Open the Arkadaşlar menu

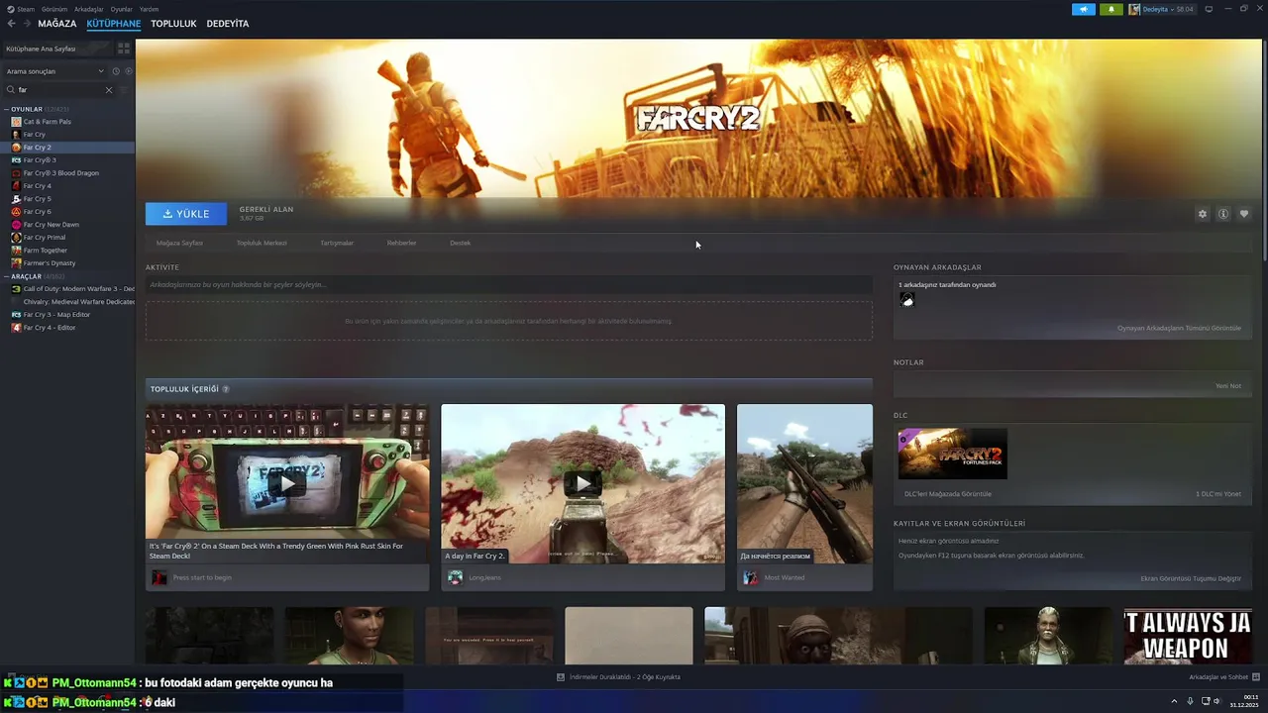pyautogui.click(x=89, y=9)
